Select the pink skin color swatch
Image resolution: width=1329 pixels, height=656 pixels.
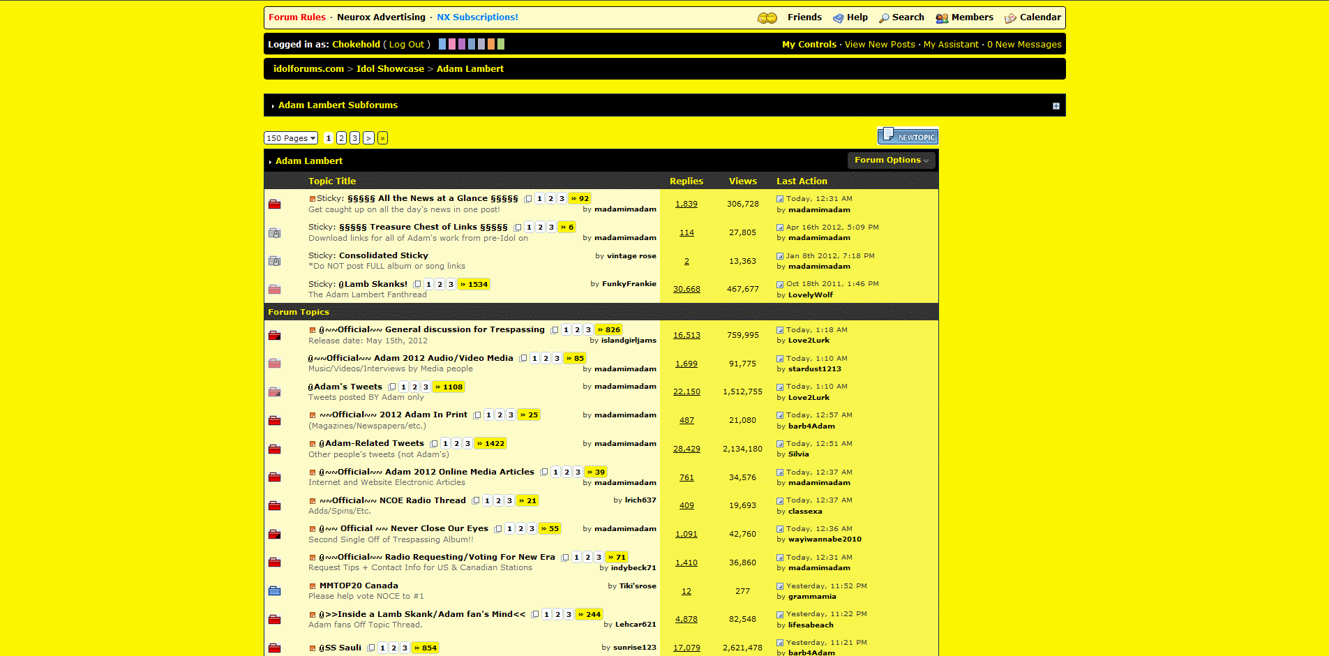tap(452, 44)
